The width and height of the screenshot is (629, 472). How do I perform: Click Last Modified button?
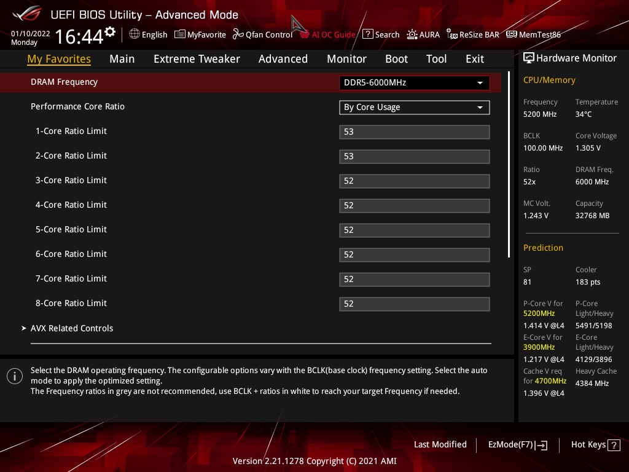pos(440,444)
